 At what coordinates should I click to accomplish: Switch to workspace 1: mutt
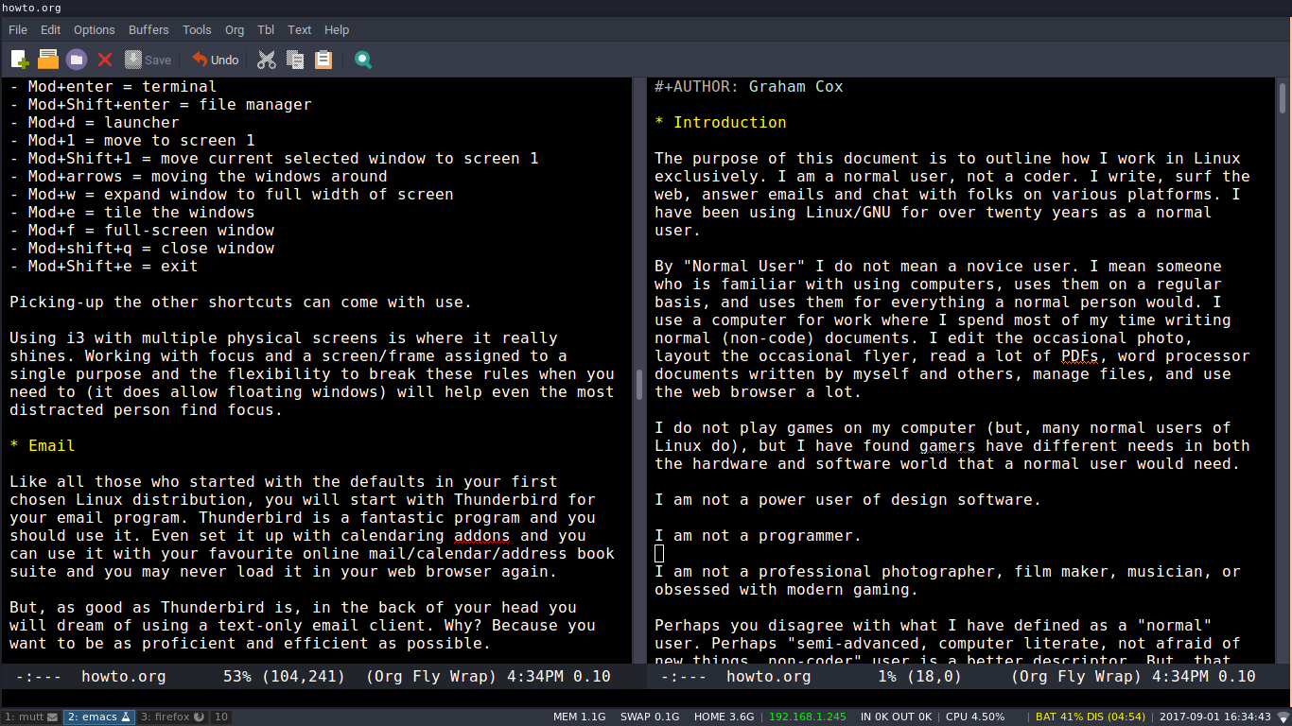(x=31, y=717)
